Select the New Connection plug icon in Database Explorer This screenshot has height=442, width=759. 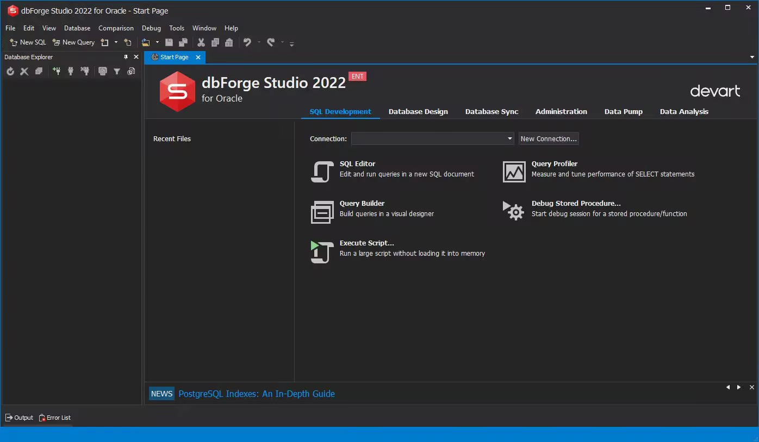point(57,71)
